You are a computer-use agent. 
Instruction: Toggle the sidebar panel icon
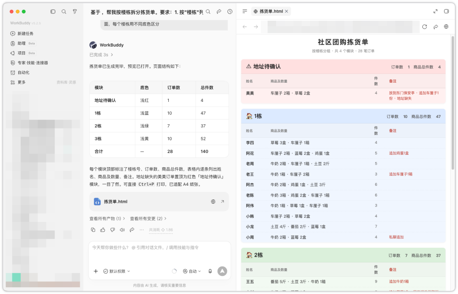(53, 12)
